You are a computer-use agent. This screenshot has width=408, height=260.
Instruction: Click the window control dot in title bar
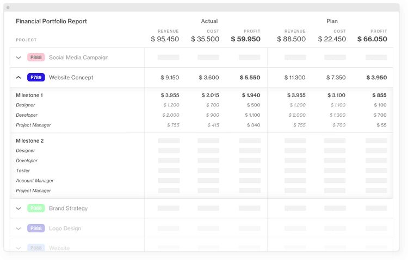pyautogui.click(x=8, y=8)
